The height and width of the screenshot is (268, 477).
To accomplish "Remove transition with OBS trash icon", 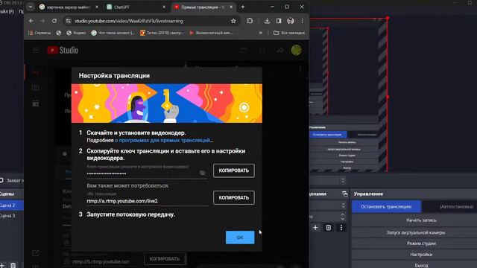I will tap(328, 228).
